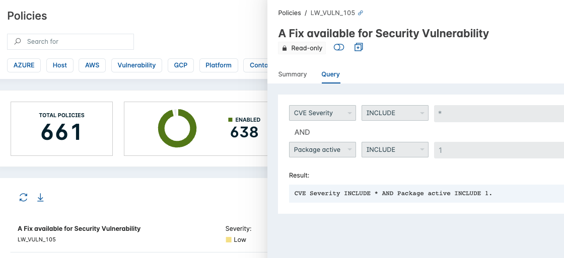Click the green ENABLED legend swatch
The width and height of the screenshot is (564, 258).
coord(230,120)
